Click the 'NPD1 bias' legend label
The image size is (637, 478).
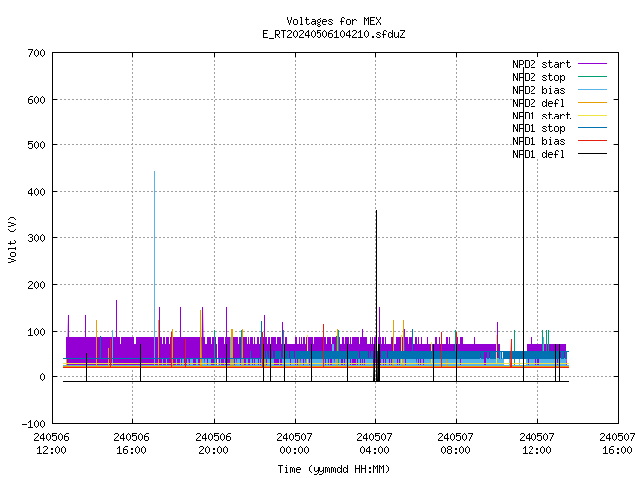(x=538, y=141)
